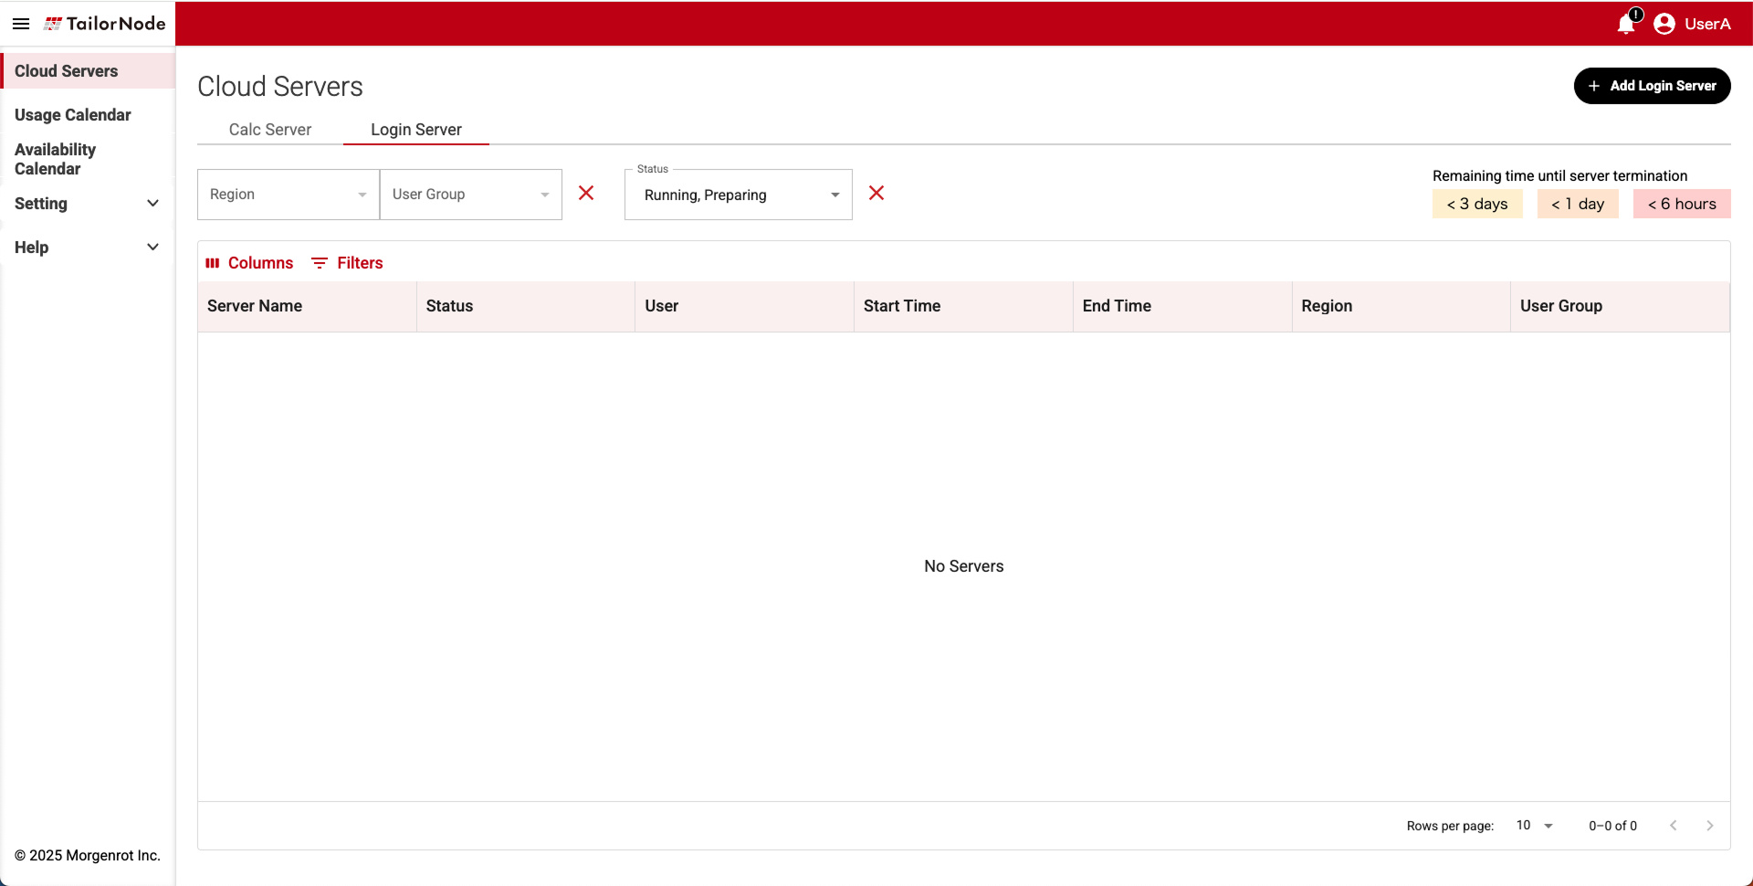Open the Region dropdown

289,195
